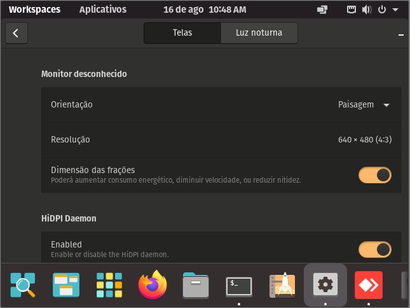Expand the Orientação Paisagem dropdown
This screenshot has width=410, height=308.
[364, 104]
